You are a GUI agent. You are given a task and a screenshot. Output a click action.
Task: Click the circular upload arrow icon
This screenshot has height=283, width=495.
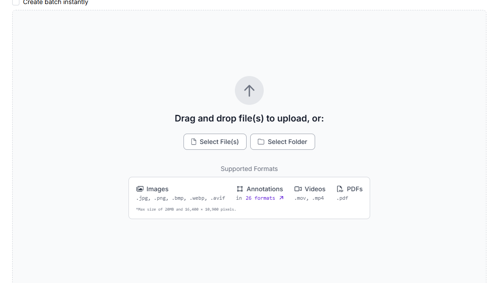[x=249, y=90]
